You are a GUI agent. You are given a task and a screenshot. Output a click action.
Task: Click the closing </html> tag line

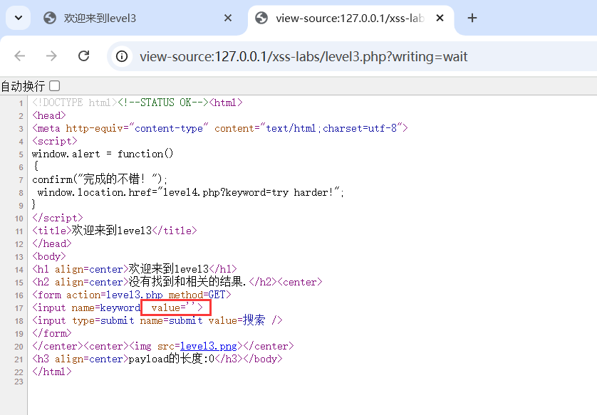click(x=52, y=372)
